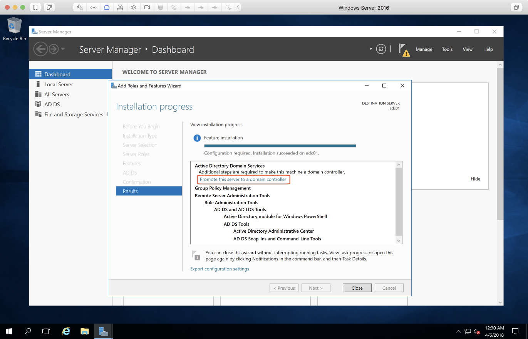
Task: Open the Tools menu
Action: [x=447, y=49]
